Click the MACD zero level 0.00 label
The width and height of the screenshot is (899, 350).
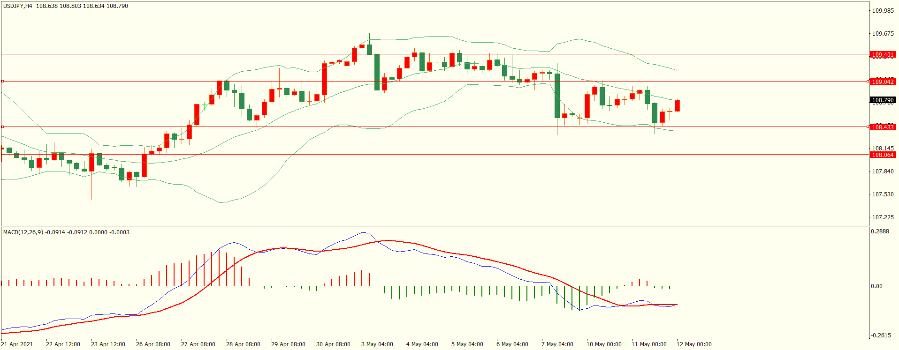click(876, 286)
